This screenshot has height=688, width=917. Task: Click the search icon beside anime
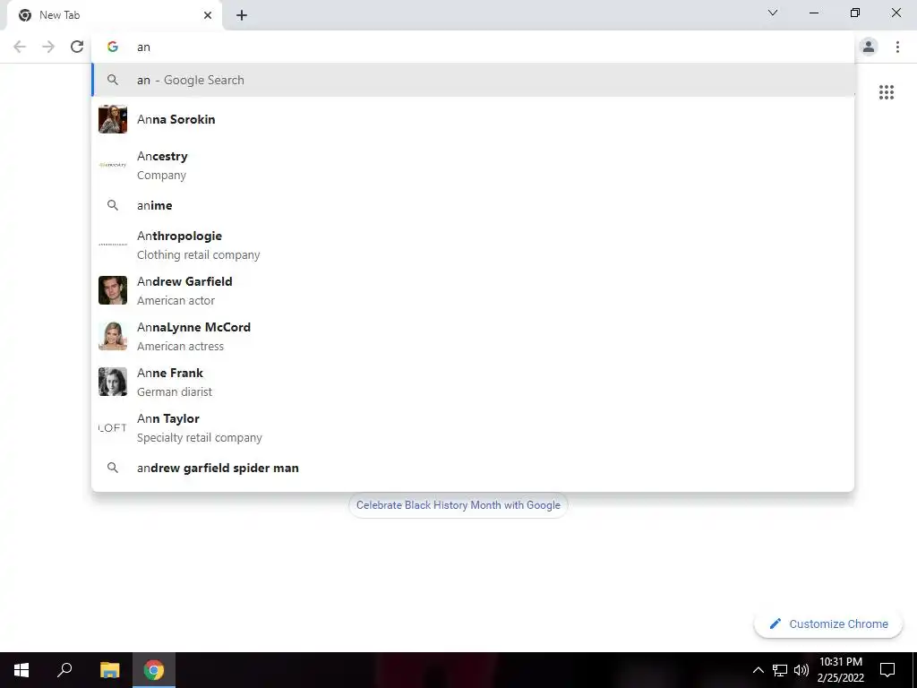pos(113,205)
